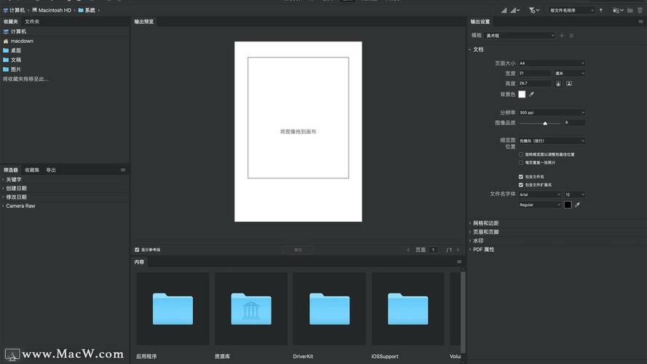Click the 图像品质 slider handle
647x364 pixels.
545,123
